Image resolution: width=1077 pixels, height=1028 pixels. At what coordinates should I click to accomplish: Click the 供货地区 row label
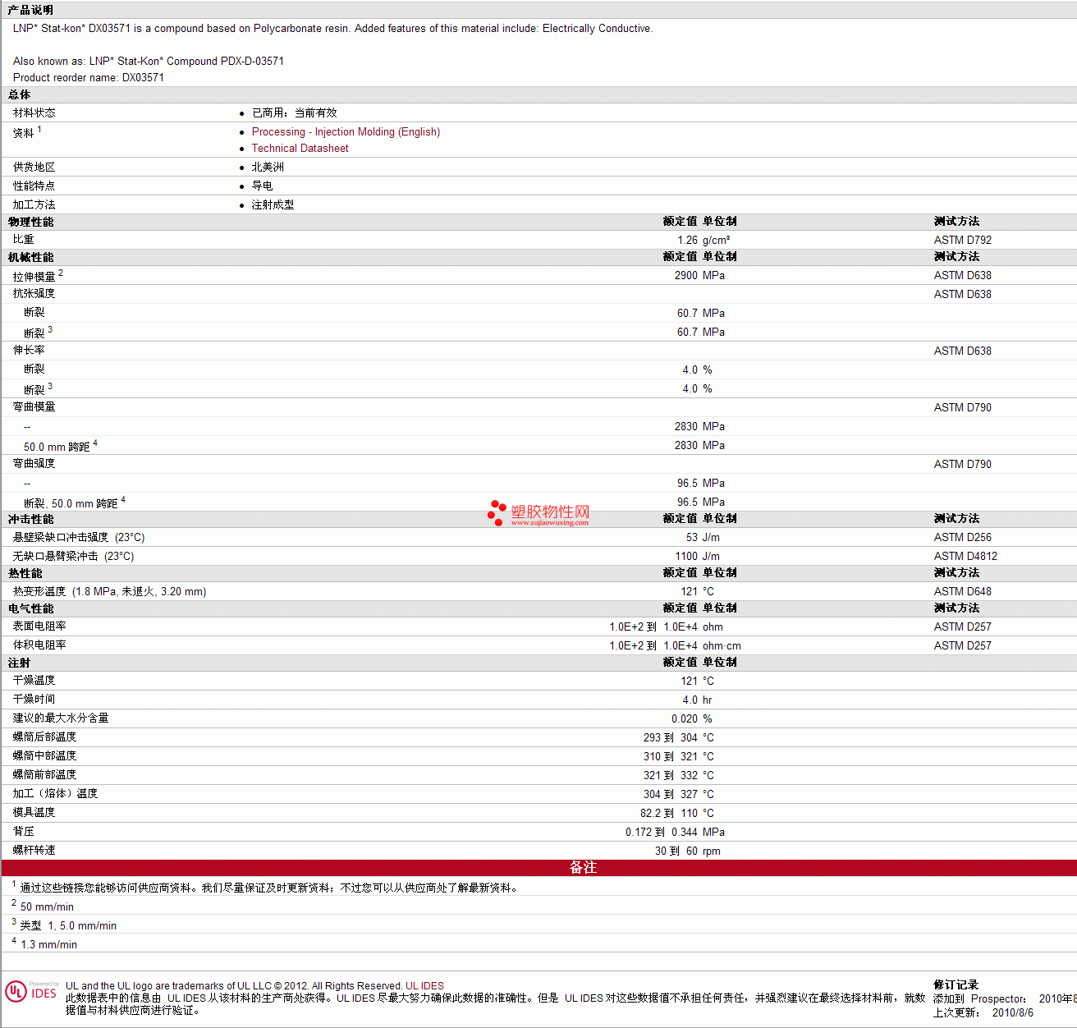(x=34, y=168)
